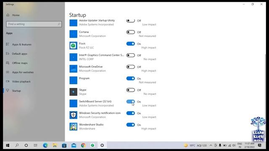Click the Program blue tile icon
The width and height of the screenshot is (269, 151).
[x=73, y=80]
